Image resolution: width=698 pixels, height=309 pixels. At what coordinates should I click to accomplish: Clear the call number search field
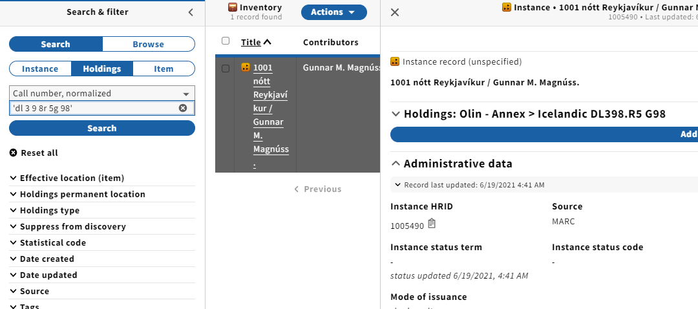pos(183,108)
